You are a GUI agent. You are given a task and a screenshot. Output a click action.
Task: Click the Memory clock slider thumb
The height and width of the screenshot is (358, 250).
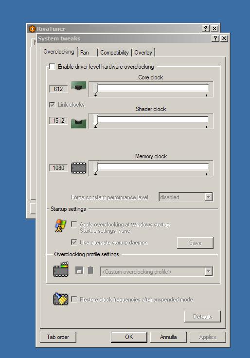95,169
